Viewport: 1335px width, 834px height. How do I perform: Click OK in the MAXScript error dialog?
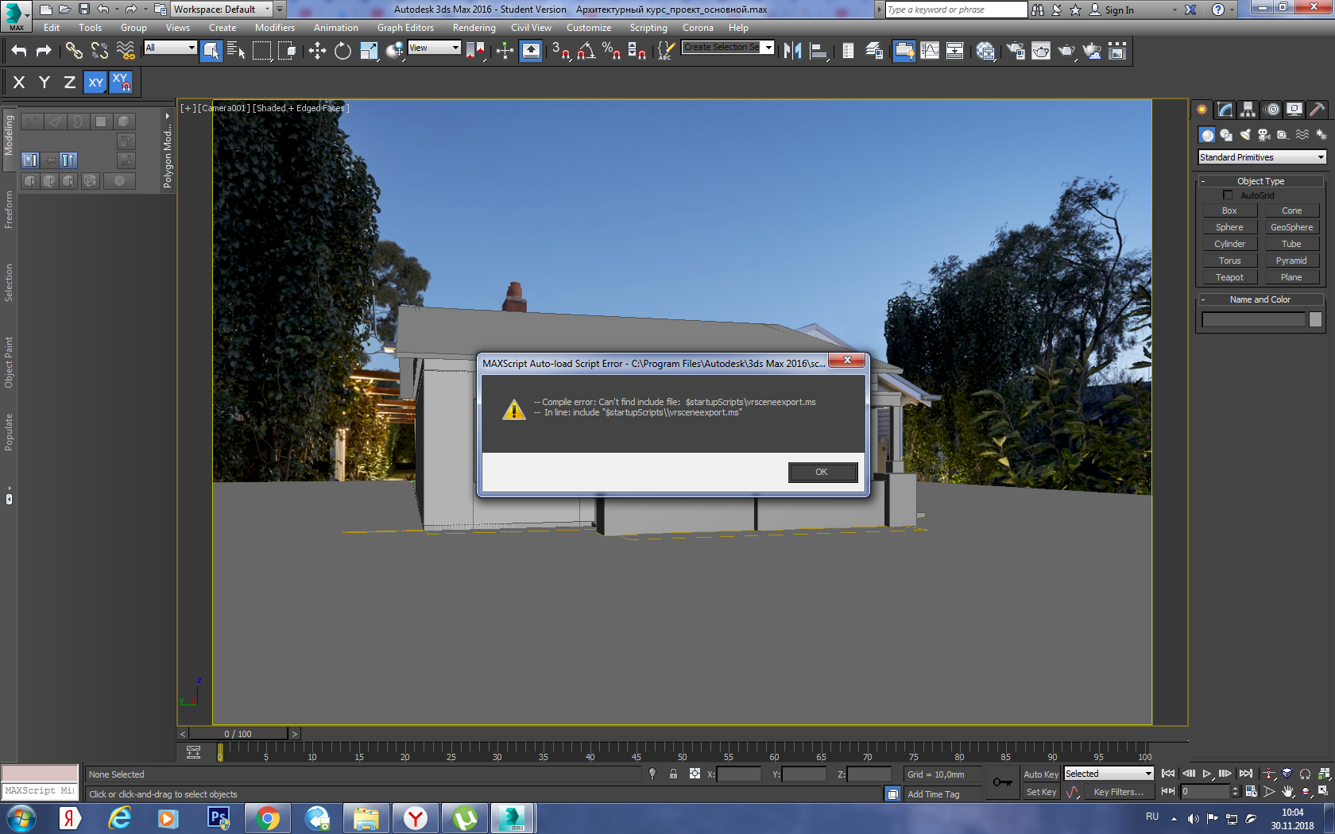click(x=822, y=472)
